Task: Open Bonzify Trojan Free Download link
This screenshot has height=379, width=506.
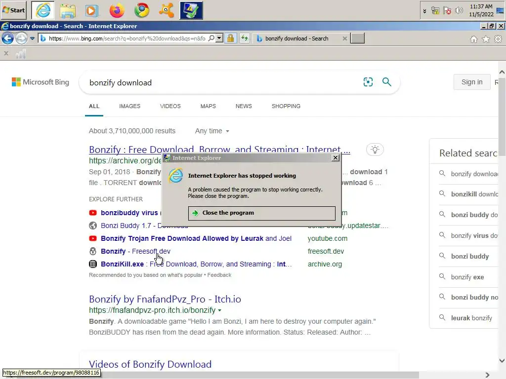Action: [196, 238]
